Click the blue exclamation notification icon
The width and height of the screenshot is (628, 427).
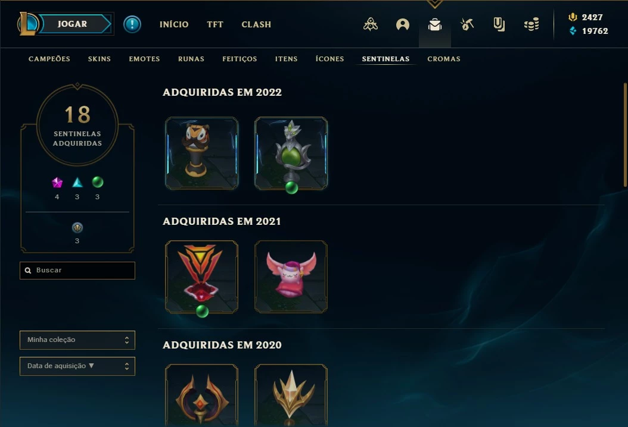pos(132,24)
